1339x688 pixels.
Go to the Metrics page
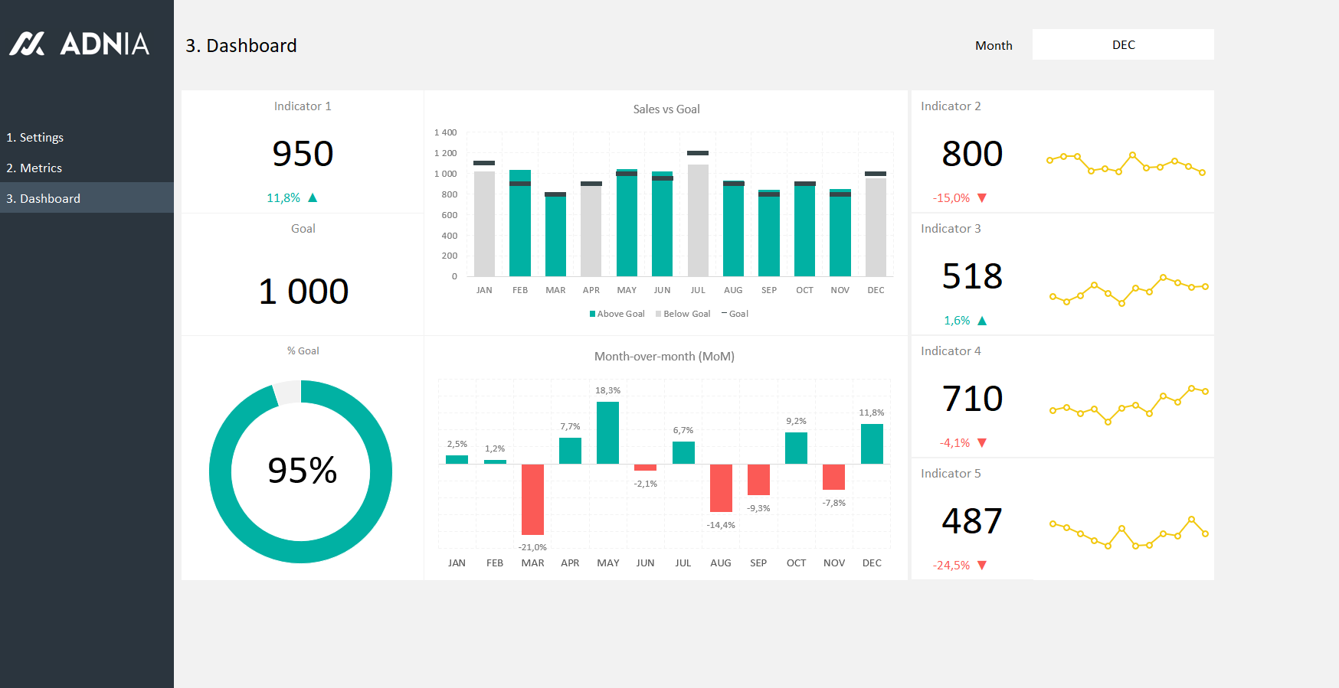point(34,168)
